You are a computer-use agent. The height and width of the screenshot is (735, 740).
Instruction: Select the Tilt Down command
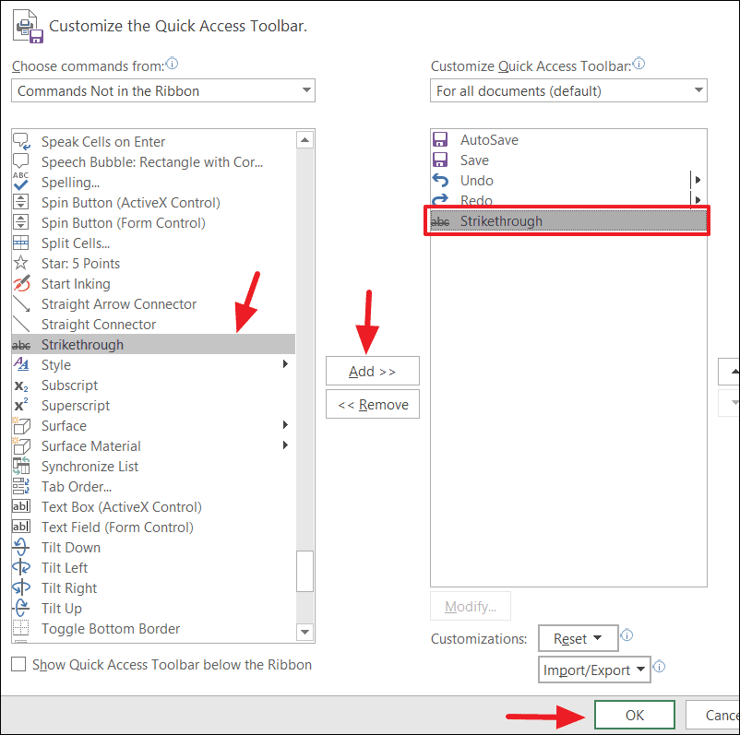click(70, 547)
